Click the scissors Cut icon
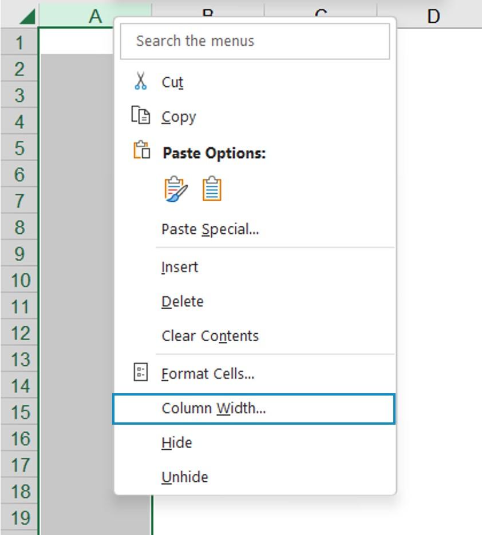The width and height of the screenshot is (482, 535). click(x=140, y=81)
